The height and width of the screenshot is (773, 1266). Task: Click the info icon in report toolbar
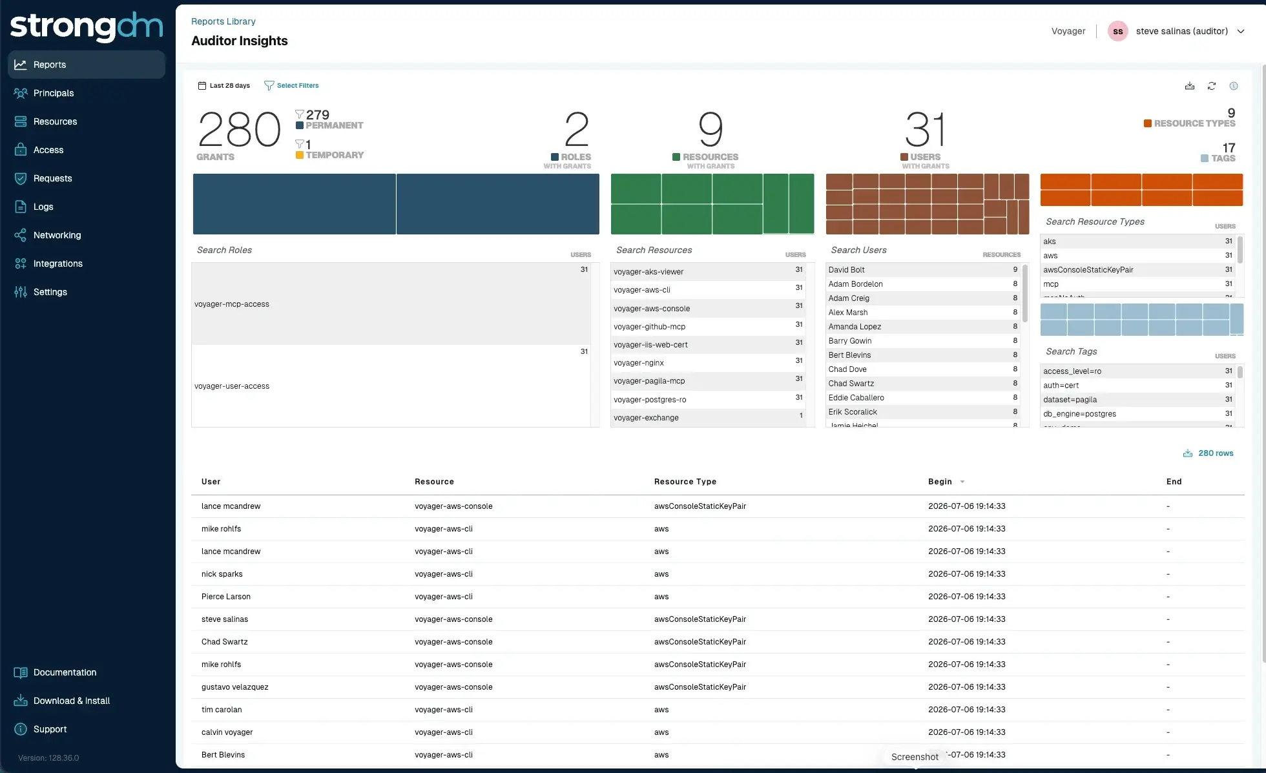1234,86
